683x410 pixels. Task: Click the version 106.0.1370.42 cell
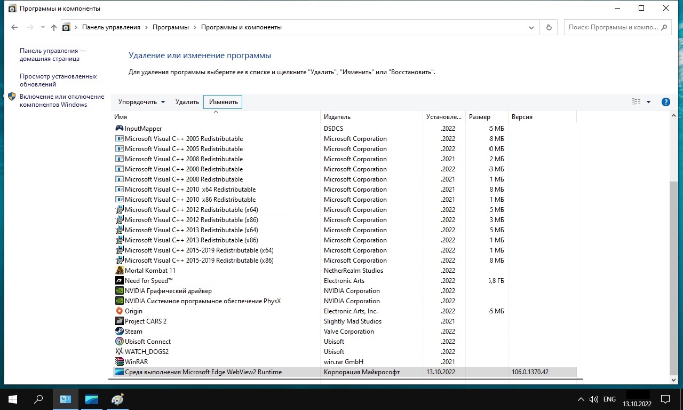530,372
